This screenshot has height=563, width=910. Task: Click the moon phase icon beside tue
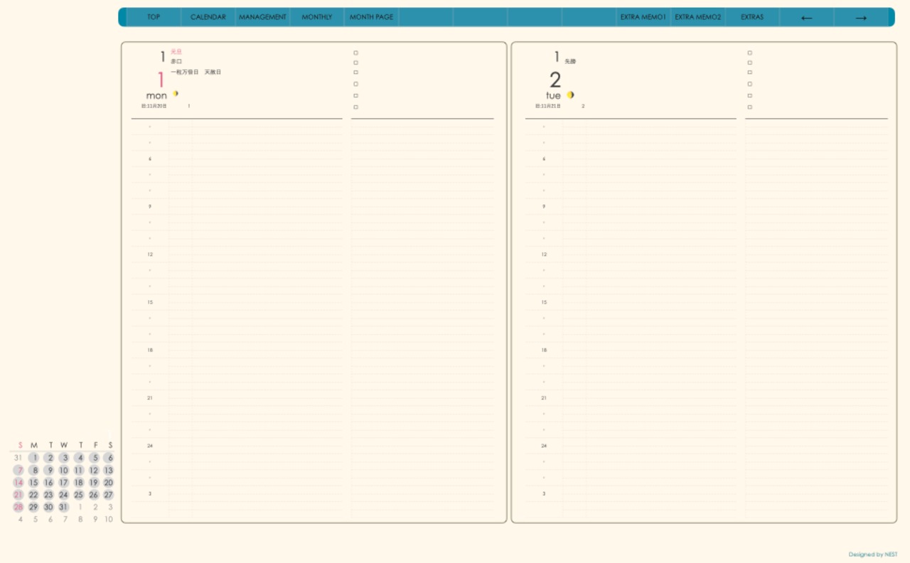[x=569, y=95]
